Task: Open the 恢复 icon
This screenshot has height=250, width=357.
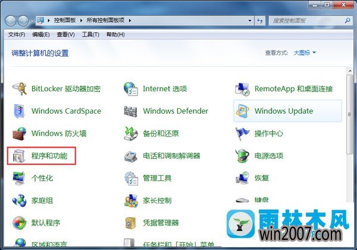Action: [x=242, y=178]
